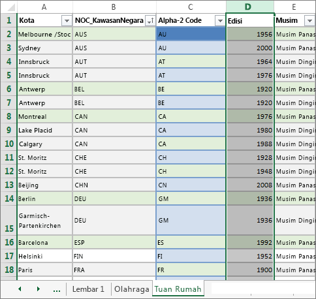
Task: Select the Berlin cell
Action: pyautogui.click(x=44, y=198)
